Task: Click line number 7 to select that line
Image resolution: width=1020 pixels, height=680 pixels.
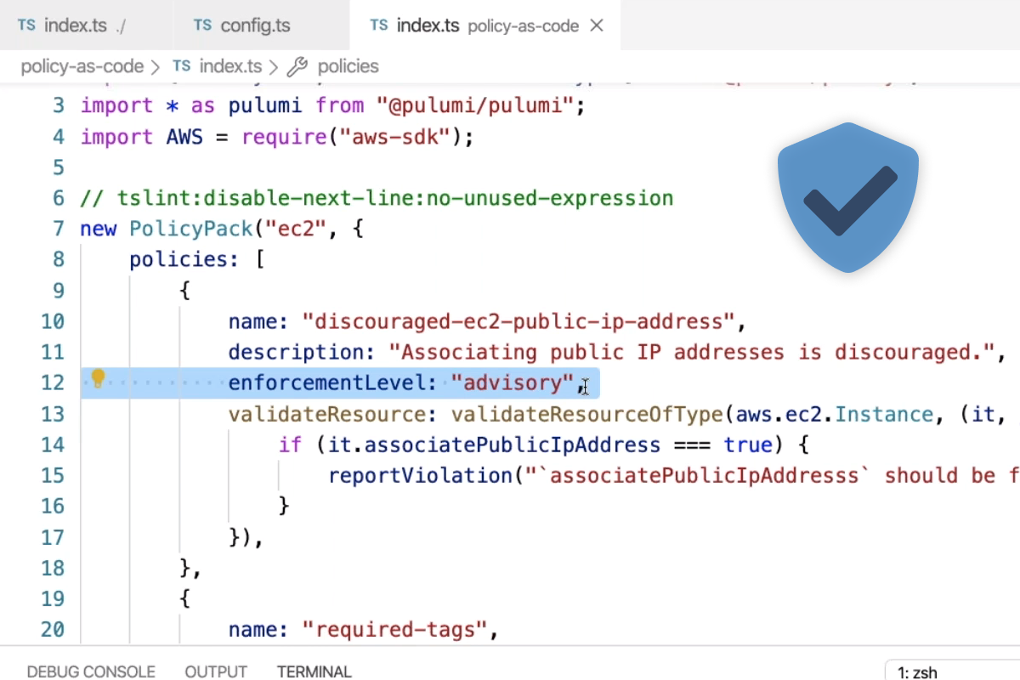Action: tap(58, 228)
